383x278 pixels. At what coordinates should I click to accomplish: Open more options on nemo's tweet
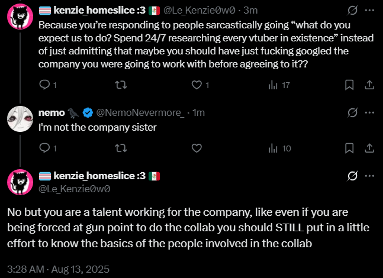pos(369,112)
